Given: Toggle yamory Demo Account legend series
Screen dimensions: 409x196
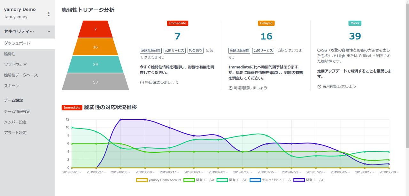Looking at the screenshot, I should (x=159, y=180).
